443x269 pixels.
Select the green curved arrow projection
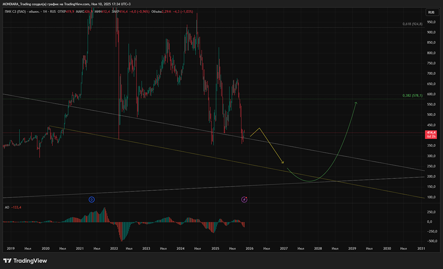pyautogui.click(x=322, y=141)
